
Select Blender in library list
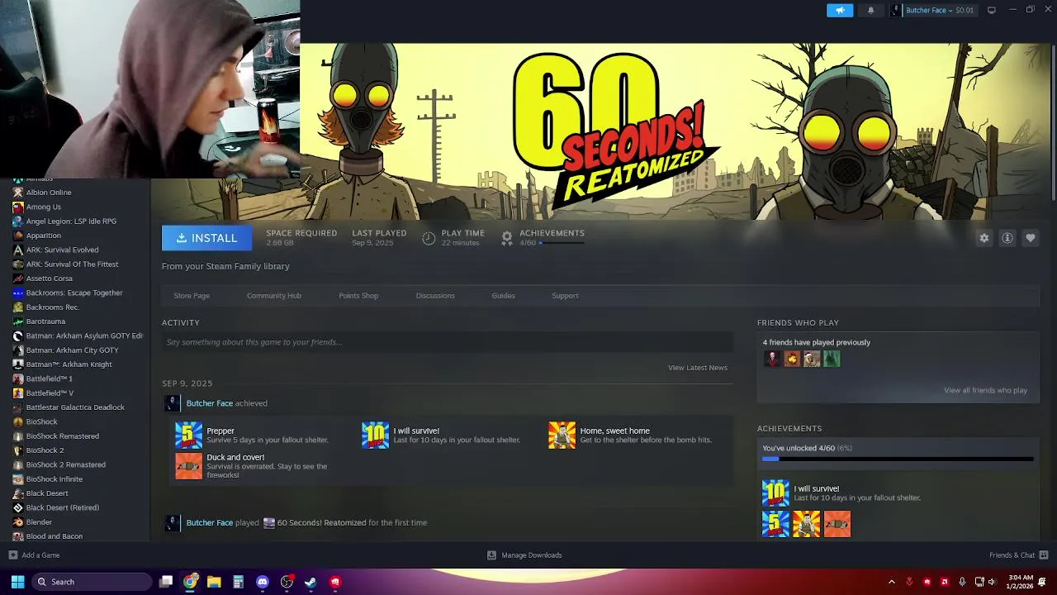coord(39,522)
